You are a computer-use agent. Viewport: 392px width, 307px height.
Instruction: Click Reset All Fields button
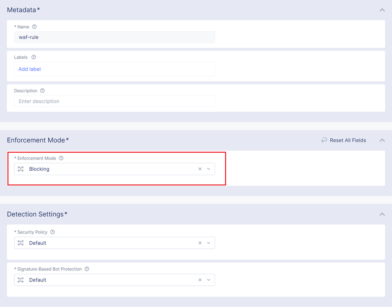click(348, 140)
